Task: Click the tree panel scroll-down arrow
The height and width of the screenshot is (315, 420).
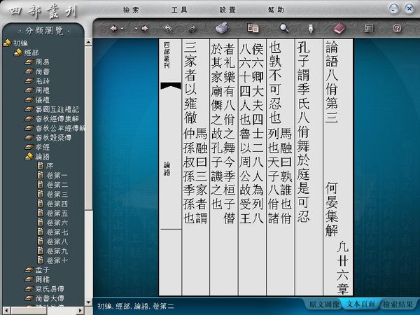Action: (88, 302)
